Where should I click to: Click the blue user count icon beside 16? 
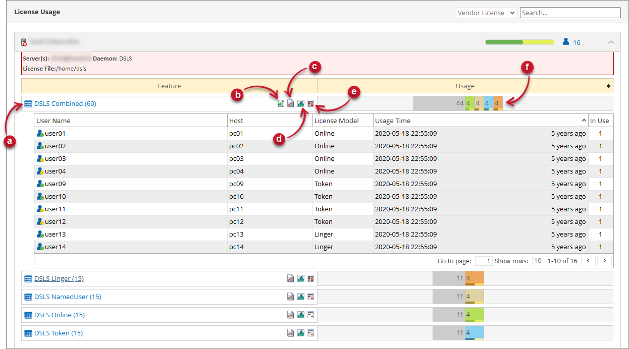pos(566,42)
